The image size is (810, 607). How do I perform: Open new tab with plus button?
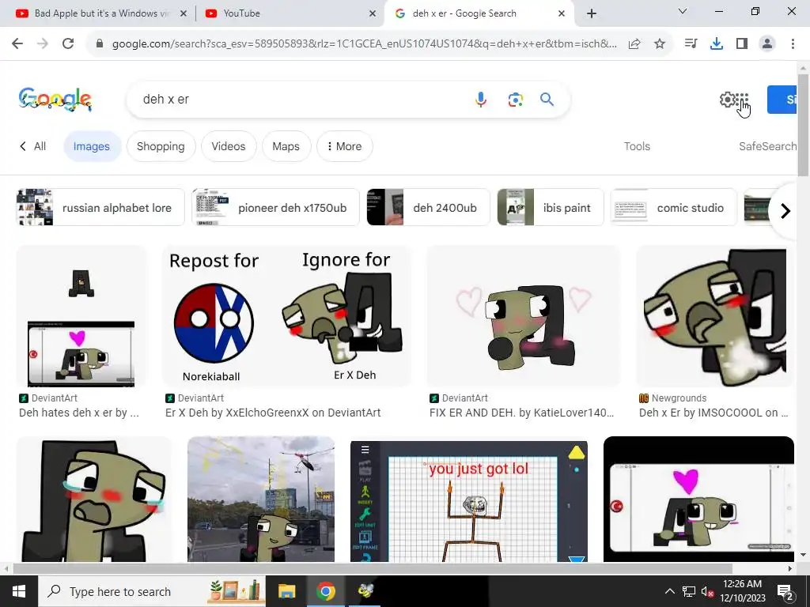click(x=592, y=13)
